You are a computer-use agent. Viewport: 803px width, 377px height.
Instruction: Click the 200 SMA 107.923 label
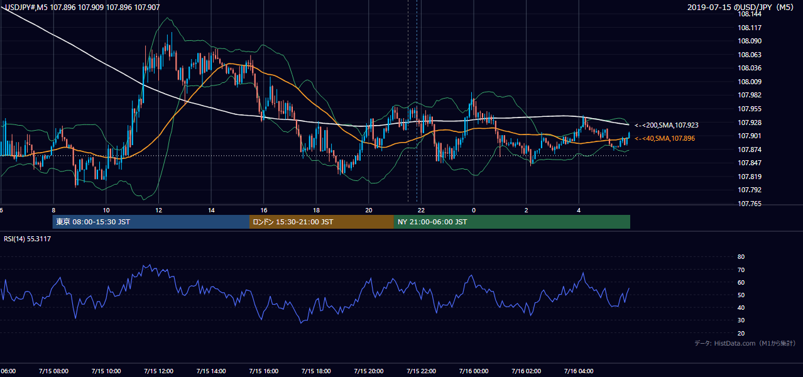pos(667,126)
